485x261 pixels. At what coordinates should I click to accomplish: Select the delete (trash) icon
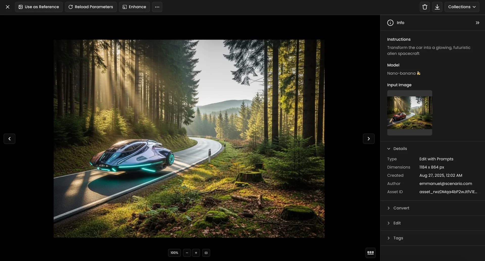click(x=425, y=7)
